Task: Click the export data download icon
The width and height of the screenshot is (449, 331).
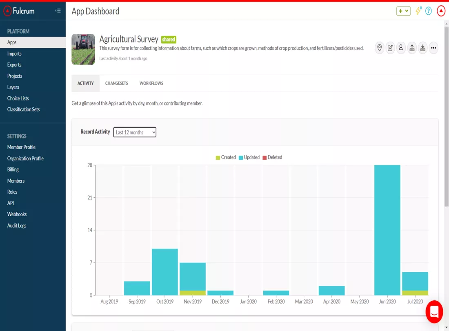Action: [422, 48]
